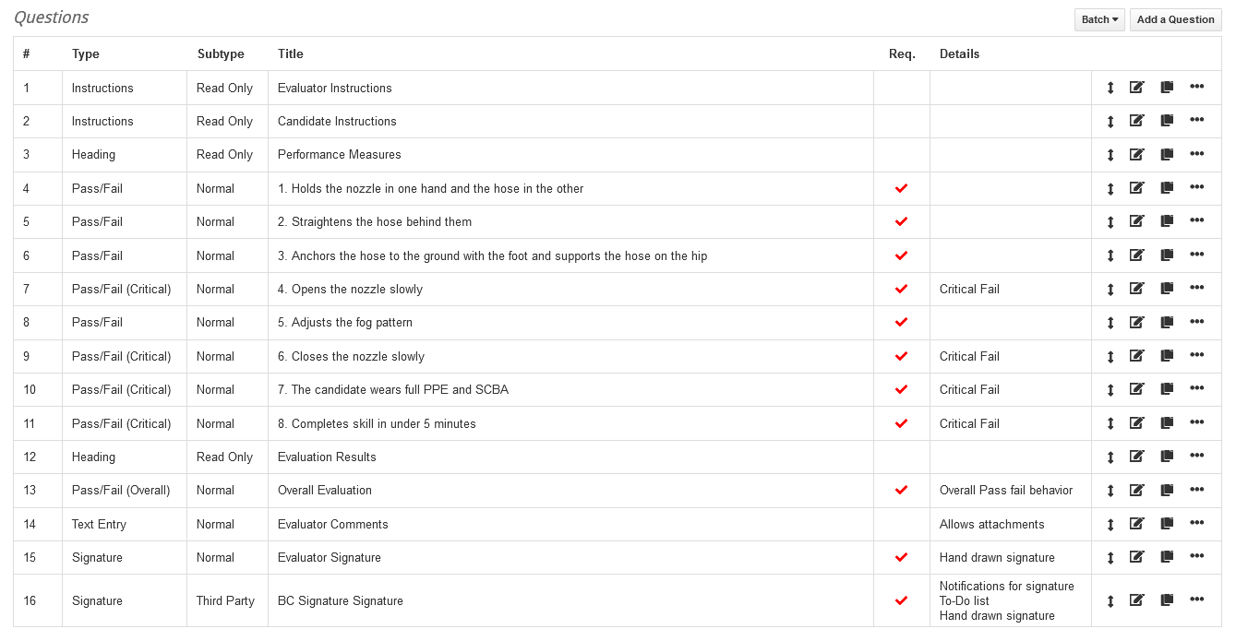Toggle the Req. checkmark for Overall Evaluation

[901, 490]
